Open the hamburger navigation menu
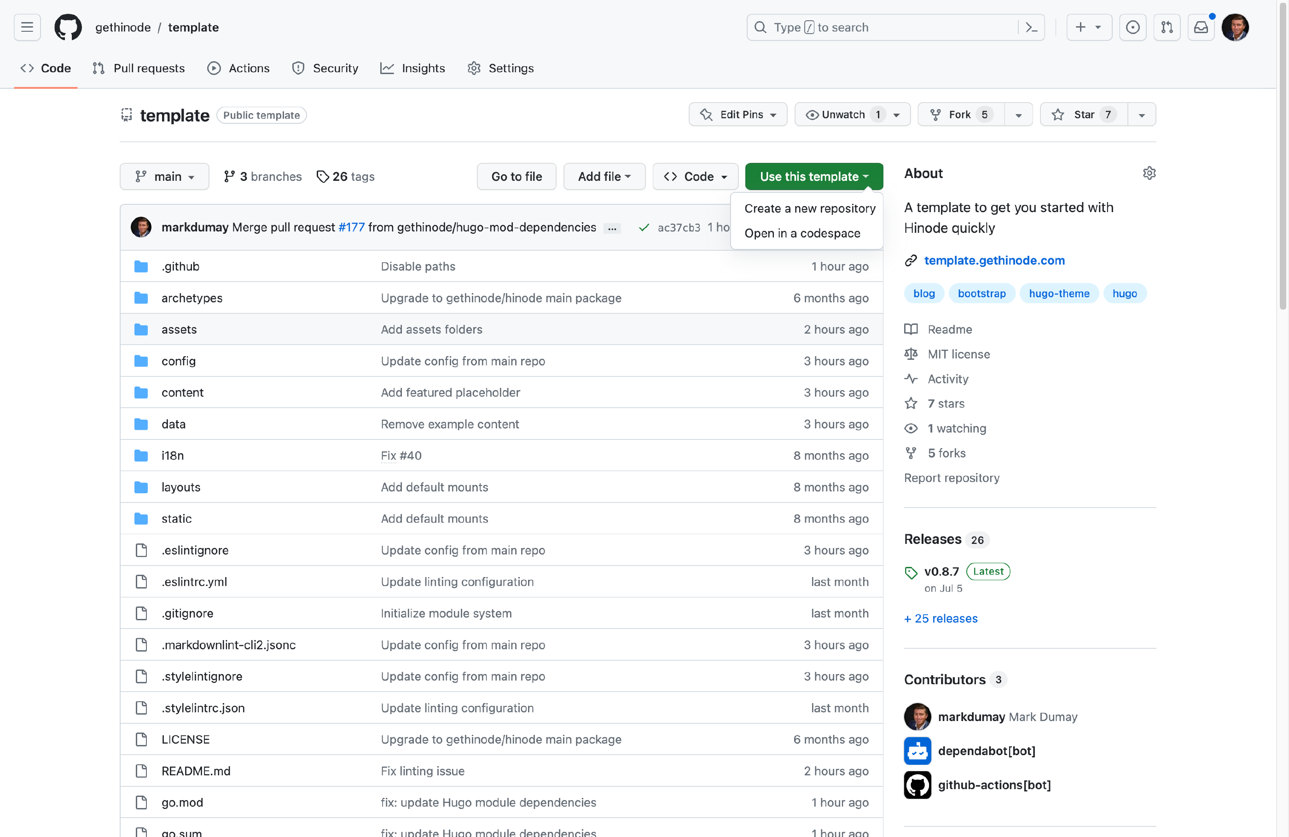The image size is (1289, 837). pos(27,27)
